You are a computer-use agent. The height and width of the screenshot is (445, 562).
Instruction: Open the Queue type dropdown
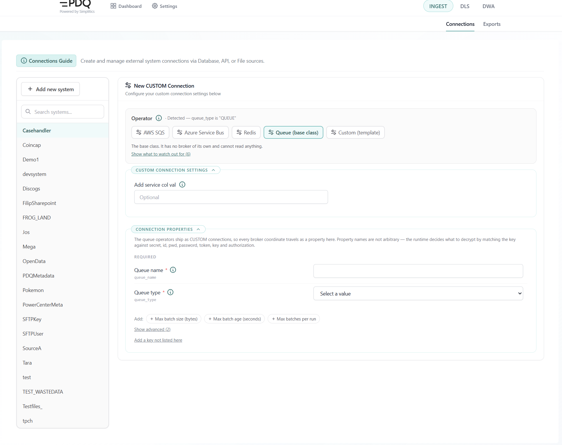418,293
